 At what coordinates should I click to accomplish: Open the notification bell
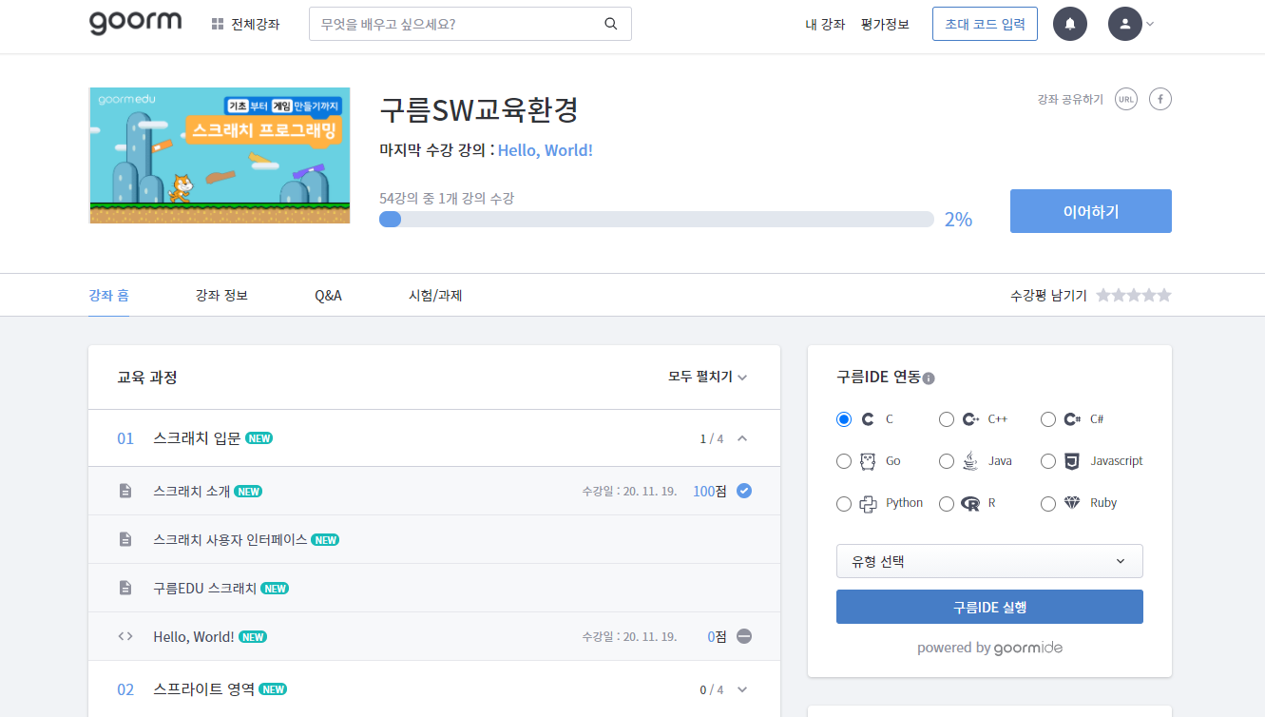point(1070,24)
